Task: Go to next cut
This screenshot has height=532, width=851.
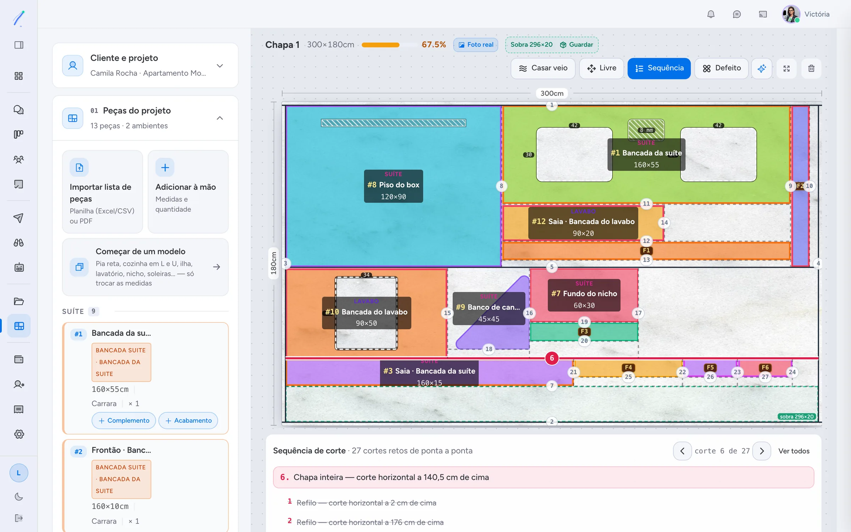Action: pyautogui.click(x=762, y=451)
